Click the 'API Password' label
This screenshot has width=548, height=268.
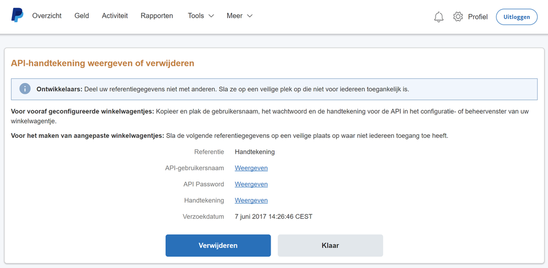(x=204, y=184)
